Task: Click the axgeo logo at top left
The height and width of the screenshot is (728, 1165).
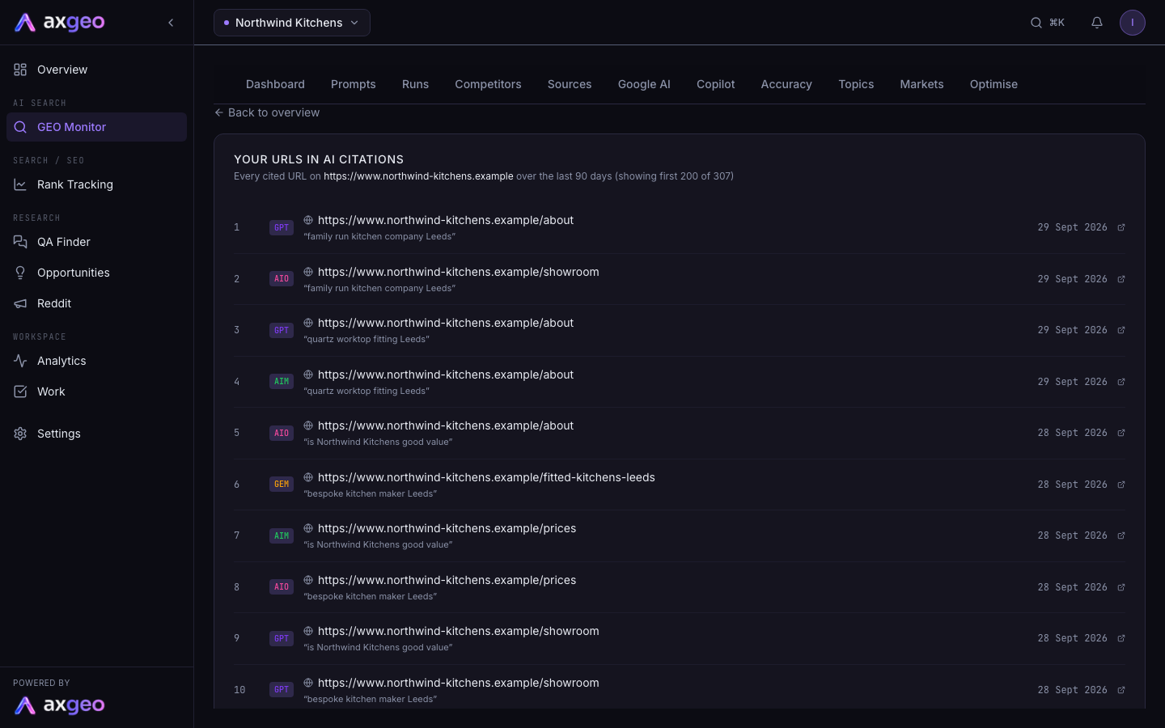Action: click(60, 23)
